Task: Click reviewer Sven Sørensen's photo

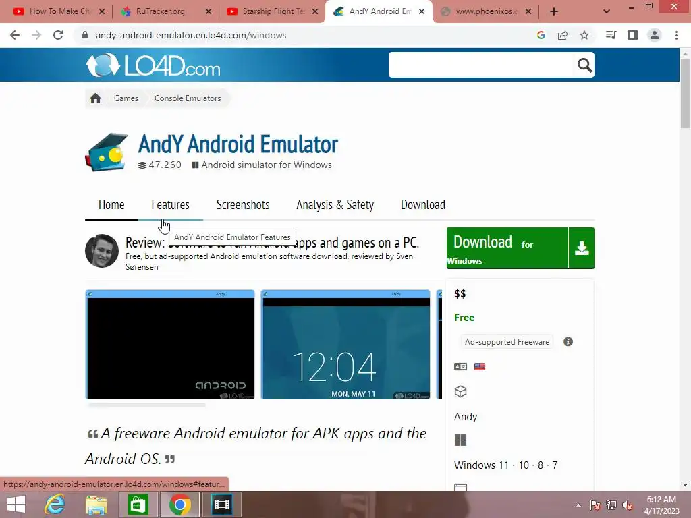Action: pyautogui.click(x=102, y=251)
